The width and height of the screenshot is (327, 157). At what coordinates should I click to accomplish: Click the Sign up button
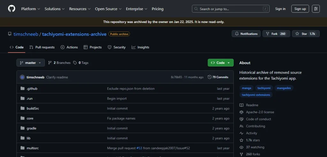[x=300, y=9]
